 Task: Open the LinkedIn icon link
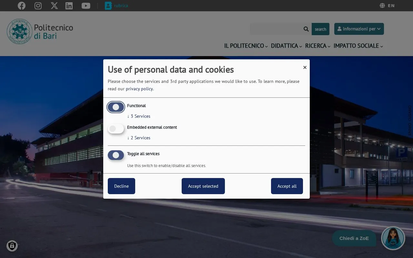(x=69, y=5)
